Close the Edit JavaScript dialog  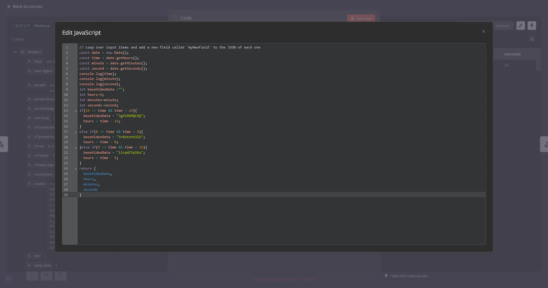[x=483, y=31]
